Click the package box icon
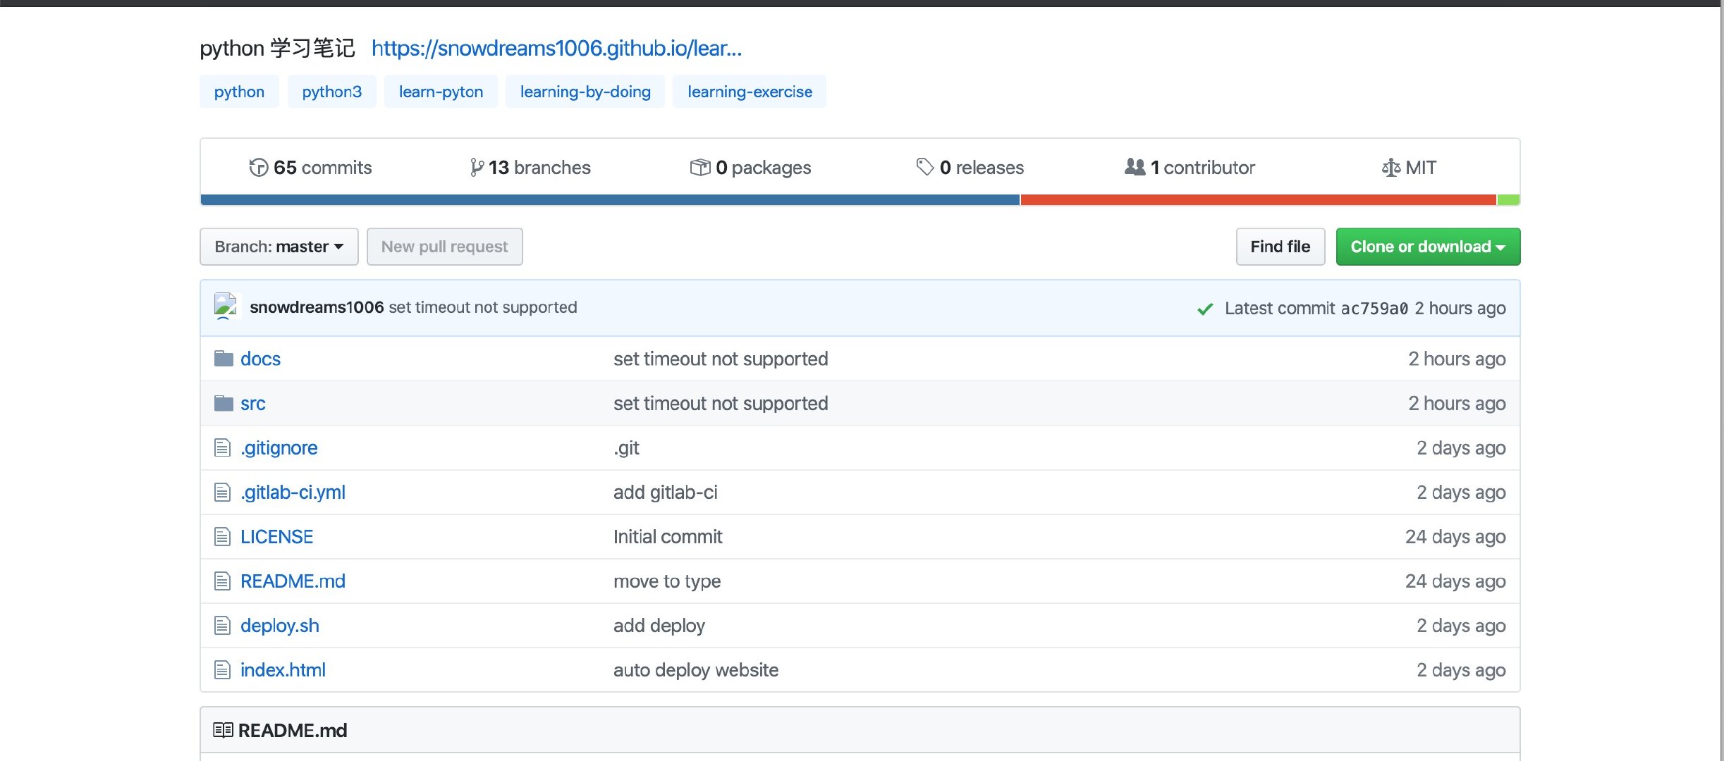The width and height of the screenshot is (1724, 761). [699, 168]
